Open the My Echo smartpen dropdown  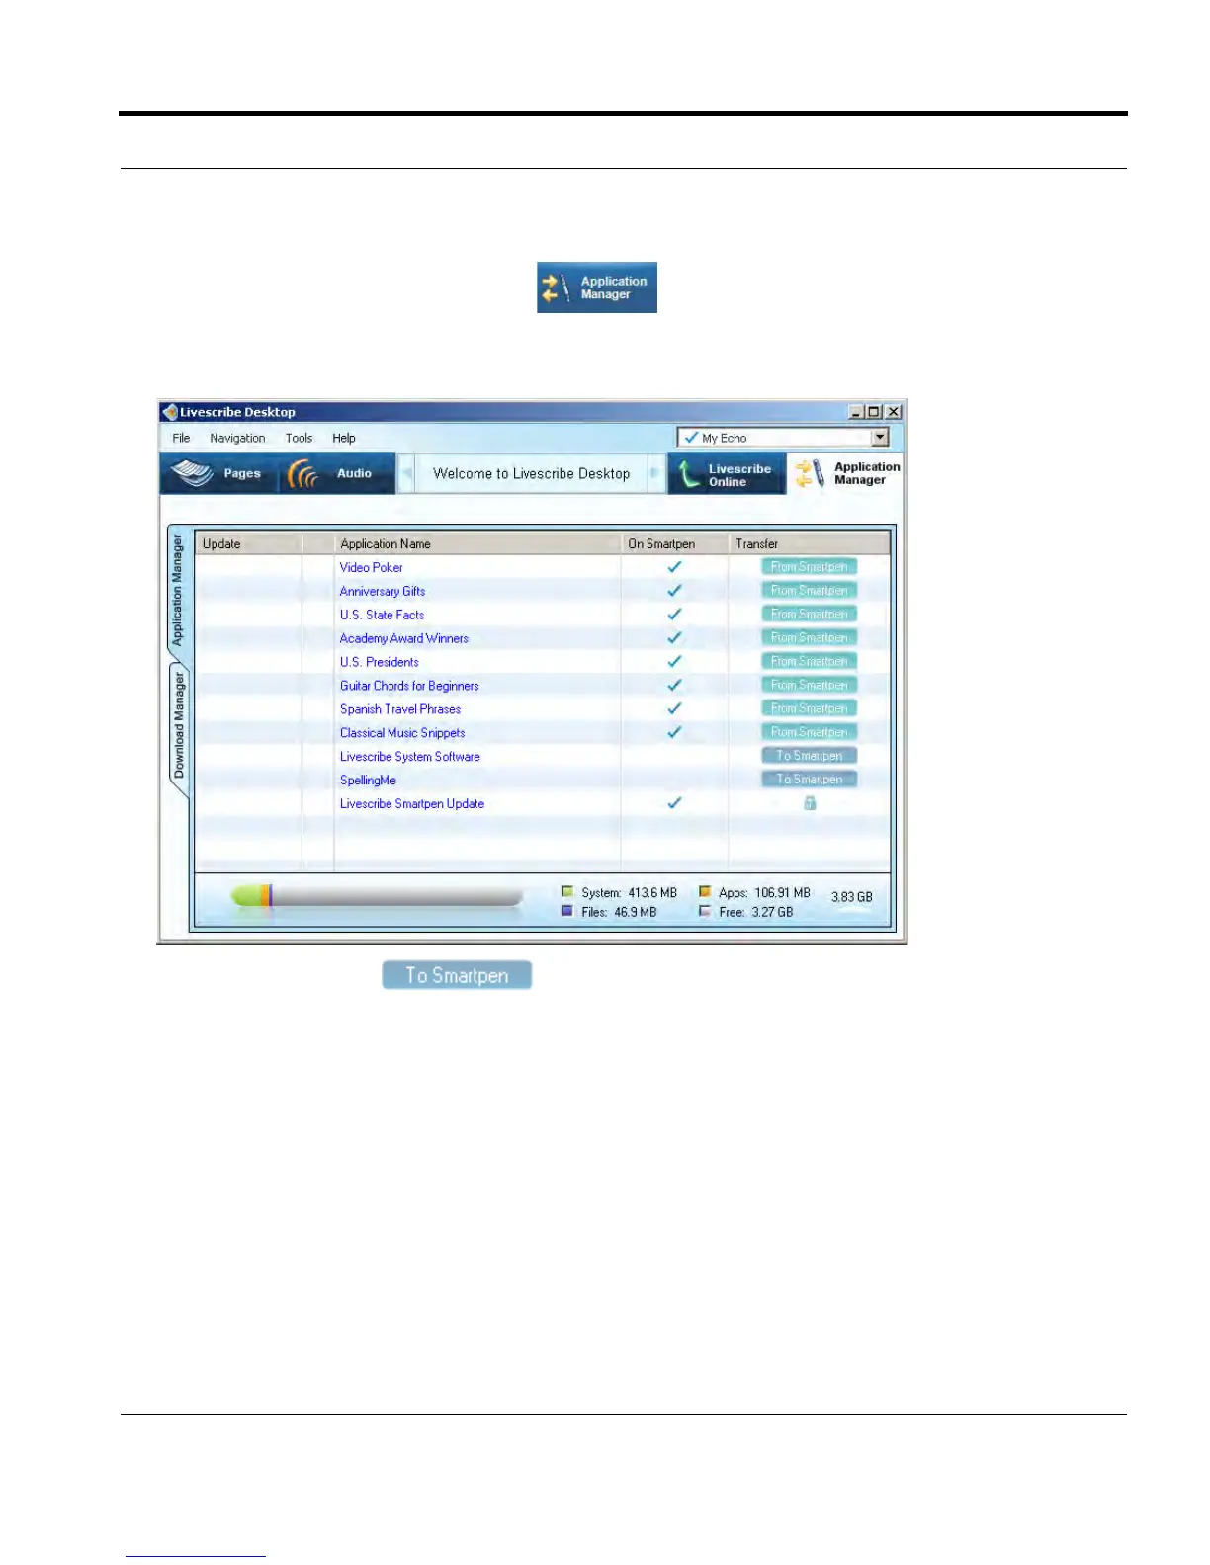tap(783, 438)
